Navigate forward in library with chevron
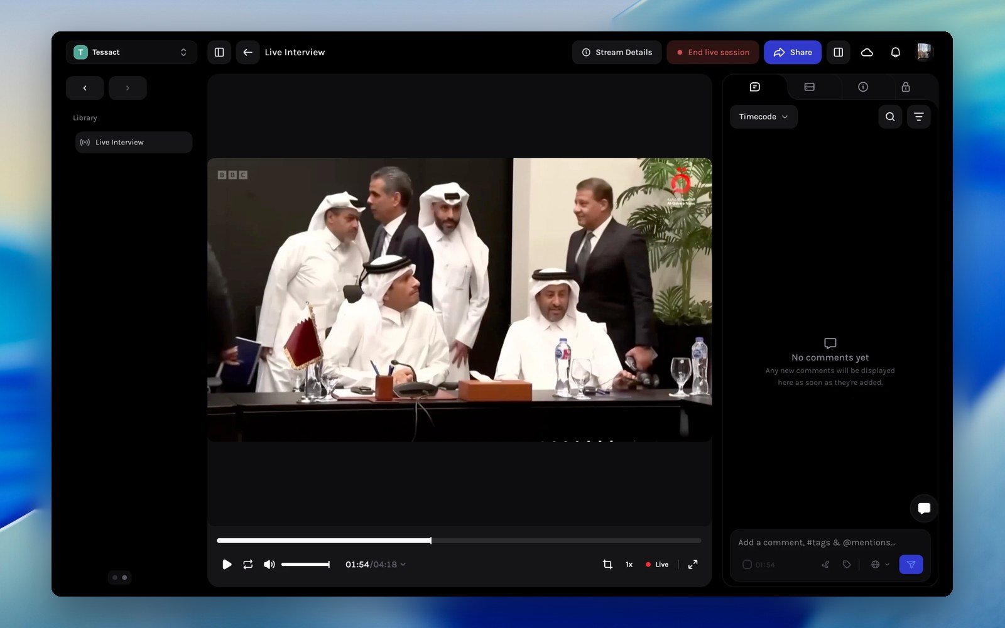1005x628 pixels. click(128, 88)
